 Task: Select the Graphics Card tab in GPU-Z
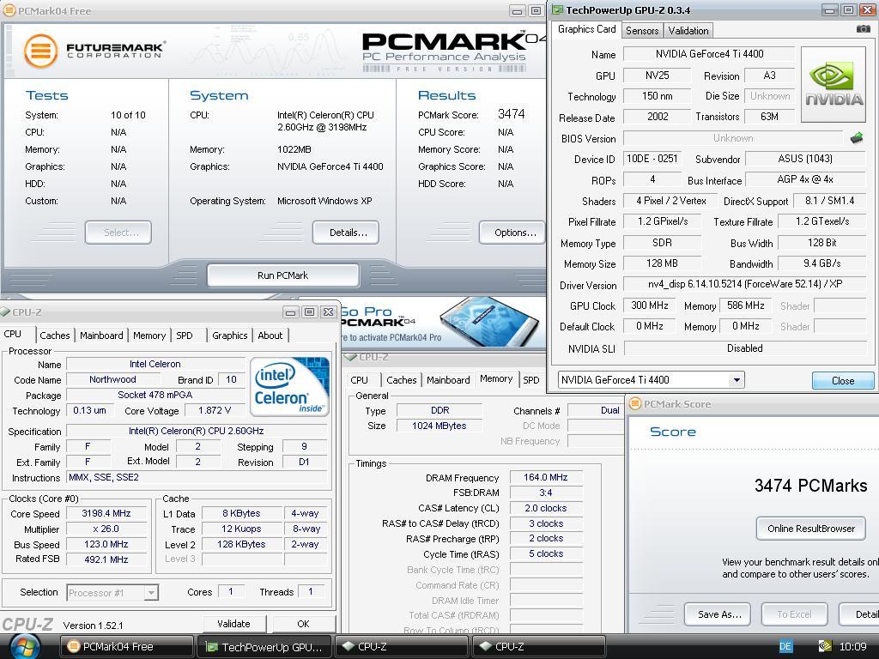click(586, 29)
